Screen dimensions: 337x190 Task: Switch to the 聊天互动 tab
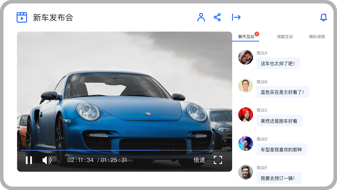[246, 37]
